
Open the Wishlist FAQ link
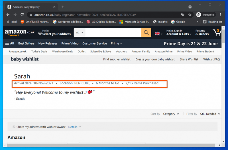211,59
